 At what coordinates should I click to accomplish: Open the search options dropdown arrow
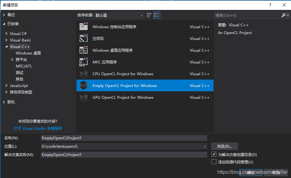pos(288,15)
